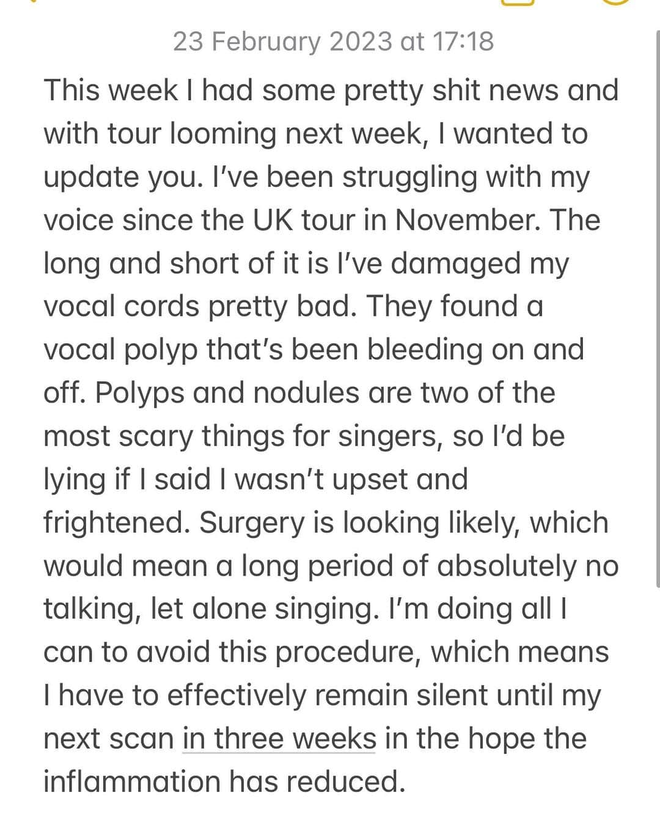Image resolution: width=660 pixels, height=825 pixels.
Task: Tap the share icon at top
Action: point(516,2)
